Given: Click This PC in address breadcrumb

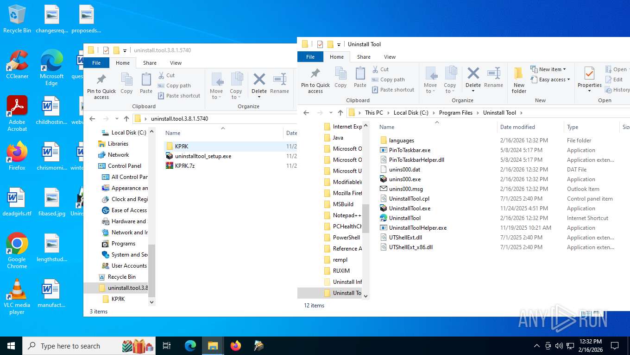Looking at the screenshot, I should [374, 113].
